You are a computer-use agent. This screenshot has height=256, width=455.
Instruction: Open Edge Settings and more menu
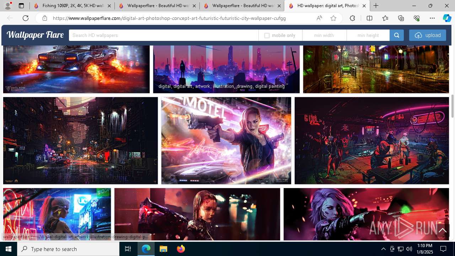click(x=432, y=18)
